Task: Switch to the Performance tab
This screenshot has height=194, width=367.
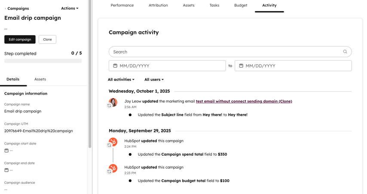Action: tap(122, 5)
